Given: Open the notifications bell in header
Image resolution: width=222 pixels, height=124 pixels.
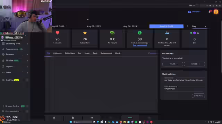Looking at the screenshot, I should tap(210, 11).
